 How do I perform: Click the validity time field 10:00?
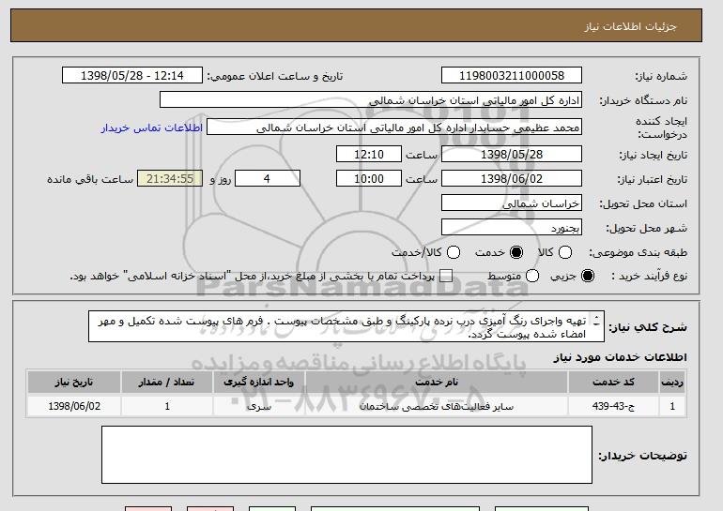(x=369, y=179)
